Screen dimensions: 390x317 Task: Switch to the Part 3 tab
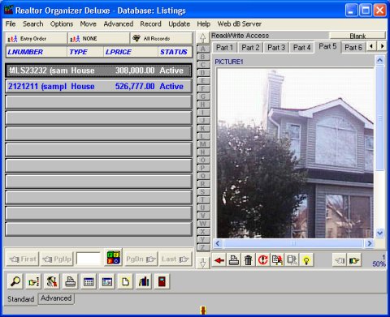coord(276,48)
